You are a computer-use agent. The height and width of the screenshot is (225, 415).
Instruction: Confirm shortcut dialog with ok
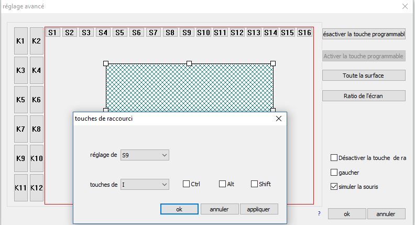179,209
